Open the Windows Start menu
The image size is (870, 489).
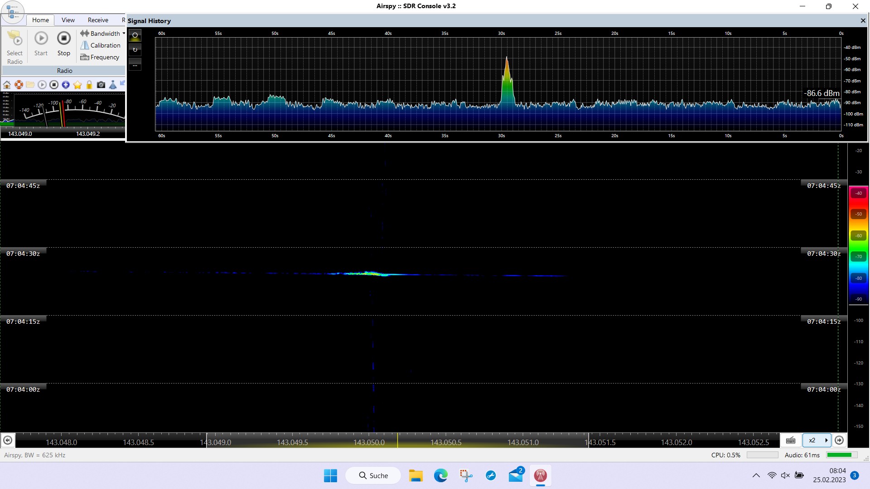(330, 475)
